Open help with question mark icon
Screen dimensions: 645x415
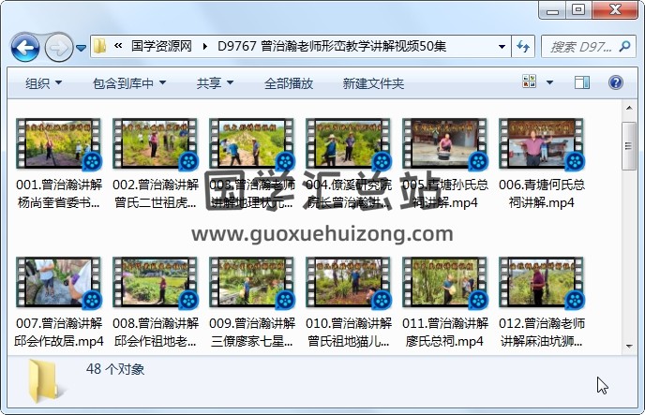point(615,82)
